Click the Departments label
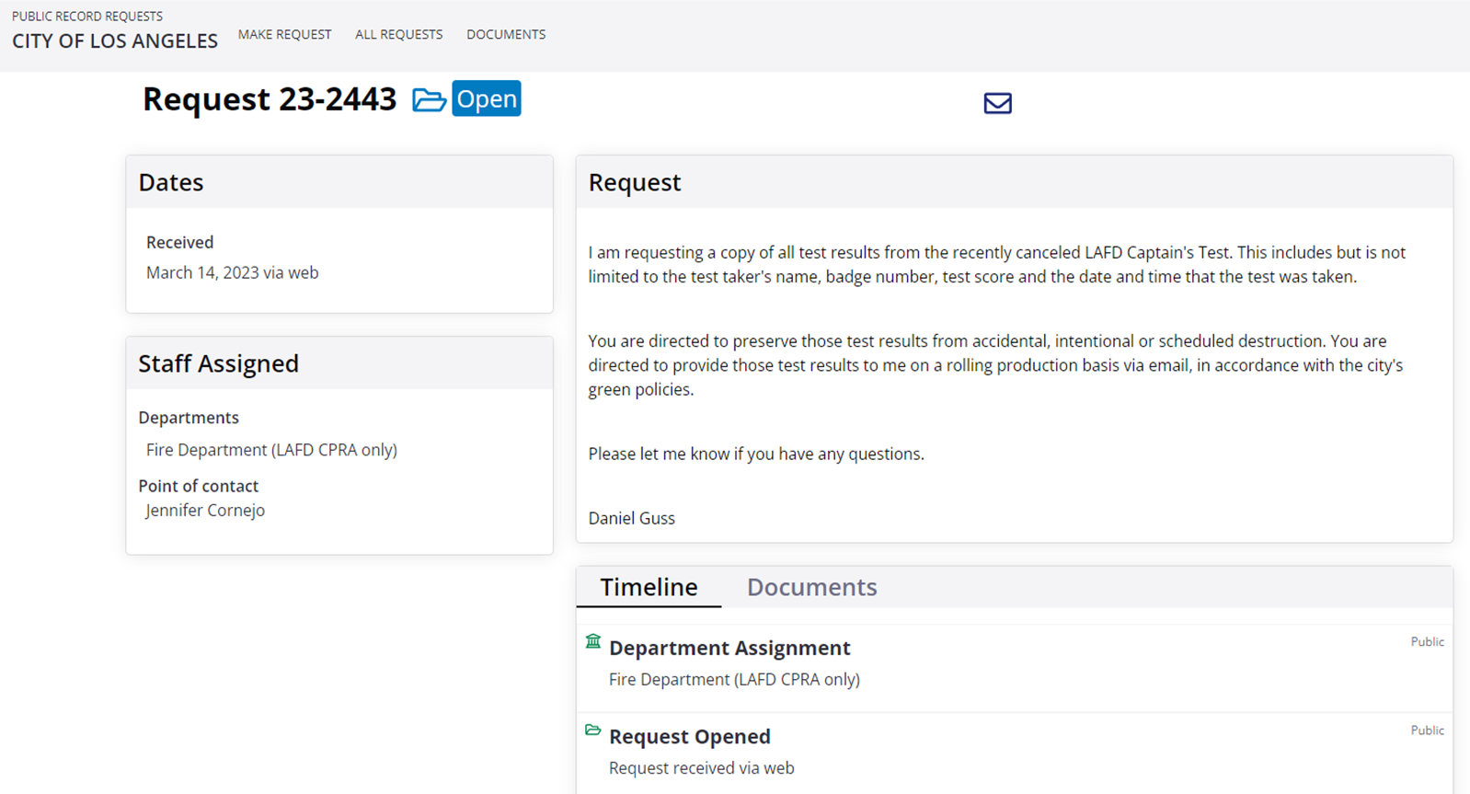 point(189,418)
